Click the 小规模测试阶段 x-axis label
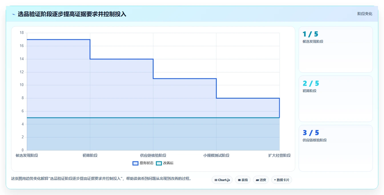 216,155
